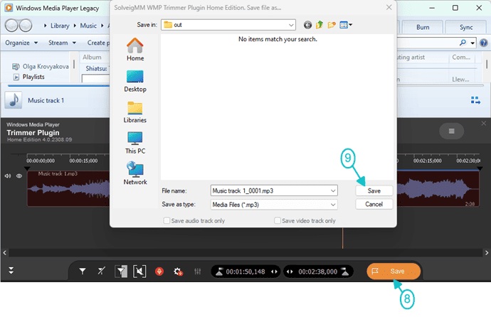Open the Organize menu

click(21, 43)
